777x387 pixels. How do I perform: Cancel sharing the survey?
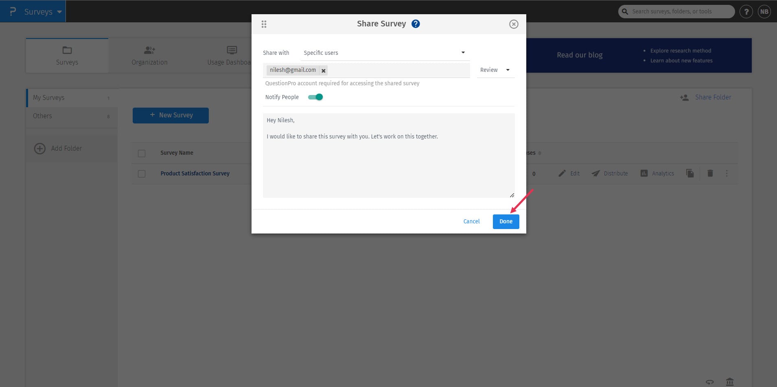[471, 221]
